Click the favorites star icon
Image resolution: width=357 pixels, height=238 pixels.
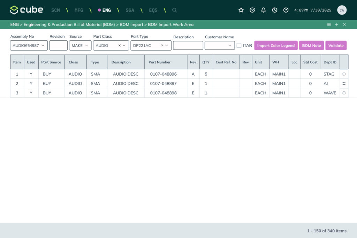tap(241, 10)
